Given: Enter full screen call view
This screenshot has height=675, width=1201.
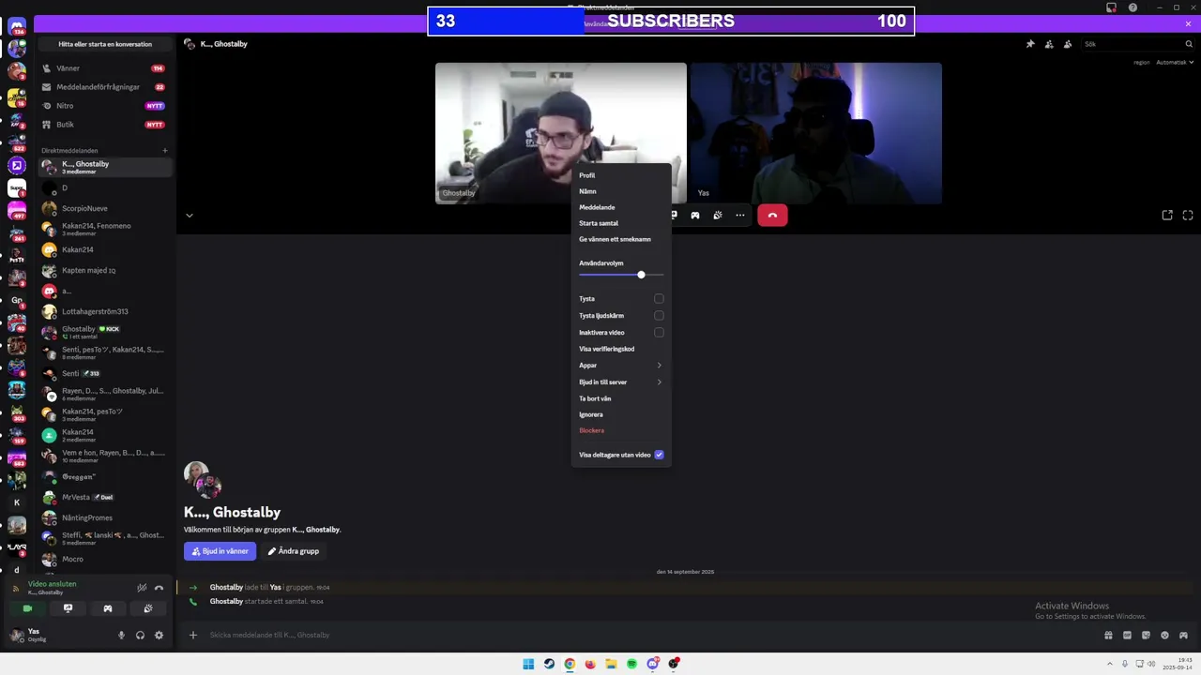Looking at the screenshot, I should 1188,216.
